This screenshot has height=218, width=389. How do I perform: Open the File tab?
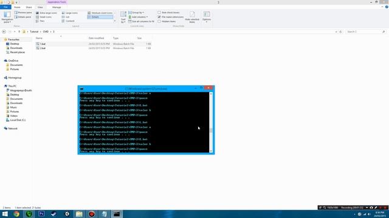point(5,7)
